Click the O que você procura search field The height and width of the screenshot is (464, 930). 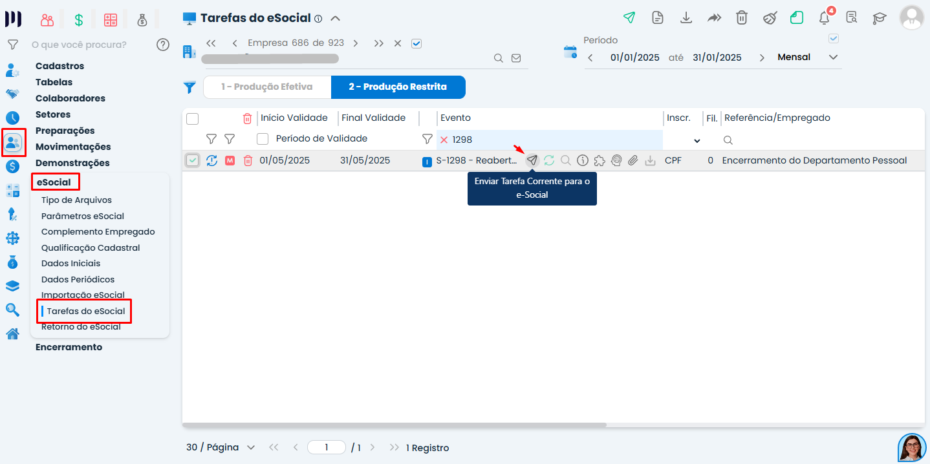pyautogui.click(x=91, y=45)
